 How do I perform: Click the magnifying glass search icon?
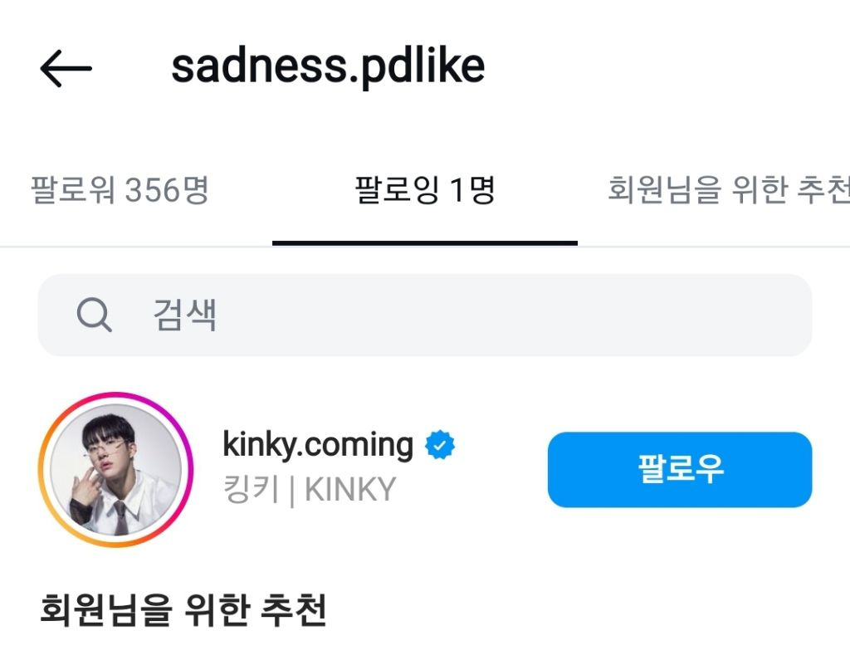click(94, 315)
